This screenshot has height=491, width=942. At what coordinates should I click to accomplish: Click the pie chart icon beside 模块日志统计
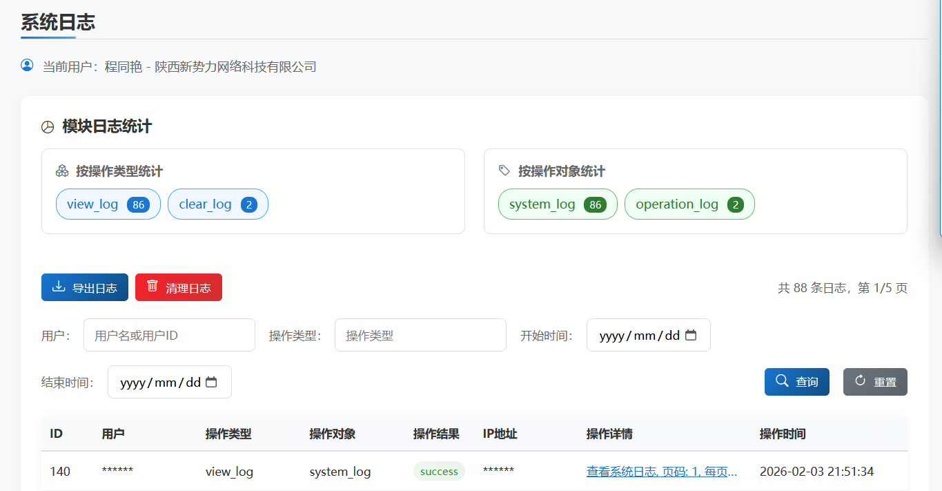[x=48, y=127]
